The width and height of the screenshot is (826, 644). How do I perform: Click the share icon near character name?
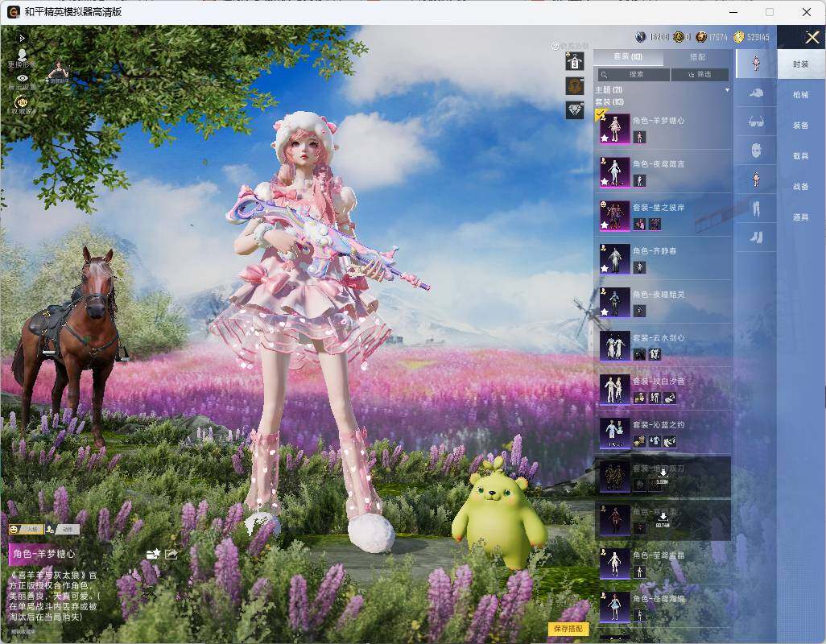pos(171,554)
